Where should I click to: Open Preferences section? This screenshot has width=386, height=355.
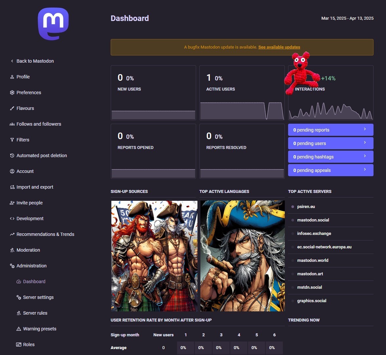(x=29, y=93)
